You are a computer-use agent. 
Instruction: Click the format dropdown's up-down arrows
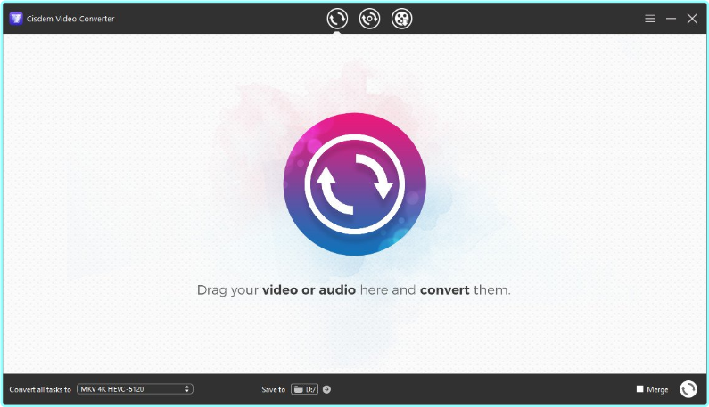[x=187, y=389]
